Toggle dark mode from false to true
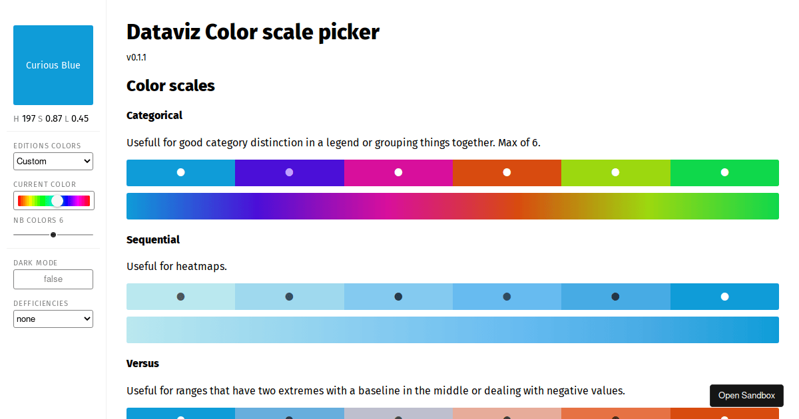Viewport: 799px width, 419px height. coord(53,279)
